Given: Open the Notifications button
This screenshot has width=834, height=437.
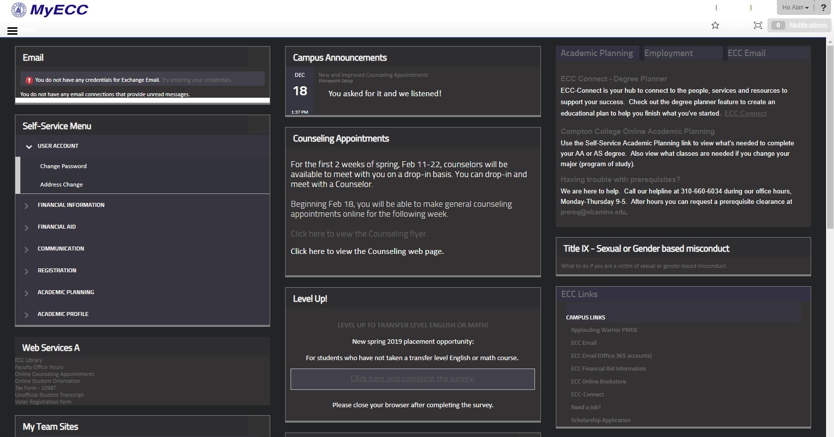Looking at the screenshot, I should [799, 25].
